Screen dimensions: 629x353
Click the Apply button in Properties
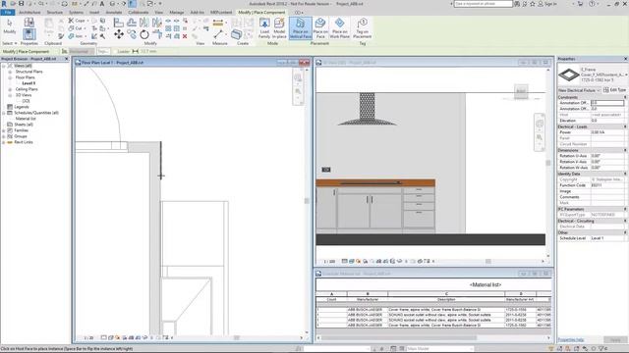point(616,340)
